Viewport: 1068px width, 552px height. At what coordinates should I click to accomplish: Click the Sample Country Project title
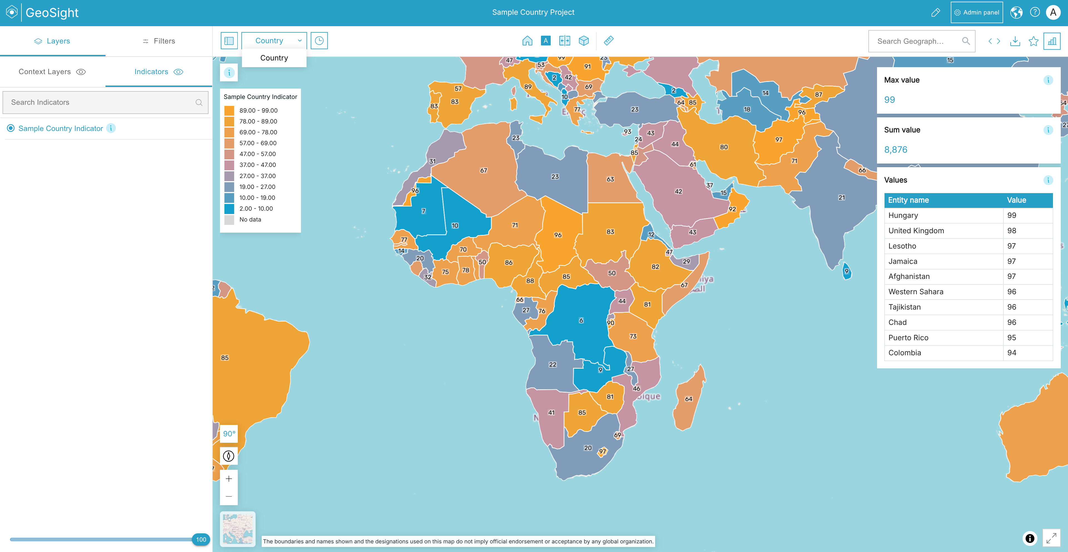click(533, 13)
